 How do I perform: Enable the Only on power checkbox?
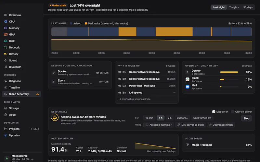click(x=233, y=112)
